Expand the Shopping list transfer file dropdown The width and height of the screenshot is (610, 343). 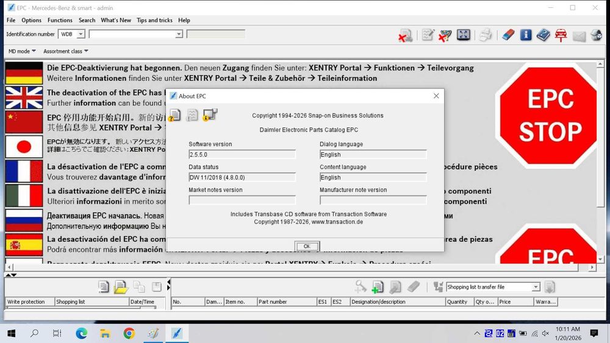[536, 287]
